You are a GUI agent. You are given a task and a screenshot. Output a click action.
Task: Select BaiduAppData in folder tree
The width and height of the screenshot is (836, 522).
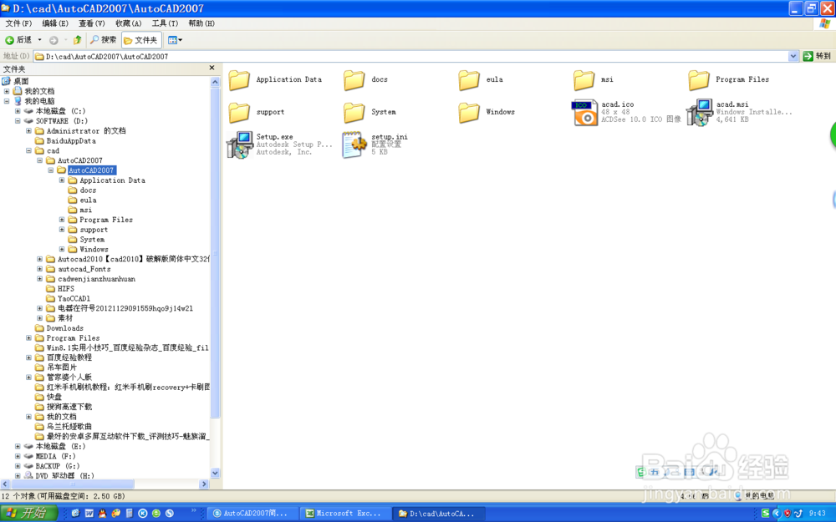click(x=71, y=141)
